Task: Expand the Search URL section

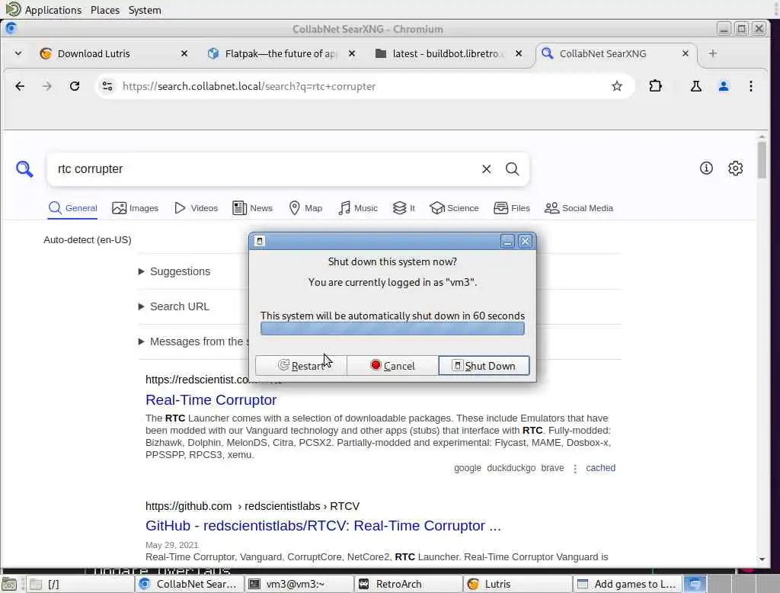Action: [174, 306]
